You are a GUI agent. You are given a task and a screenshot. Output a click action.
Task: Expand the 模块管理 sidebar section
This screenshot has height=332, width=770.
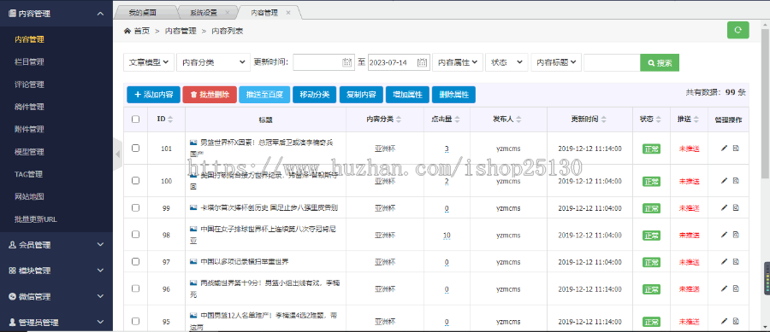tap(56, 271)
